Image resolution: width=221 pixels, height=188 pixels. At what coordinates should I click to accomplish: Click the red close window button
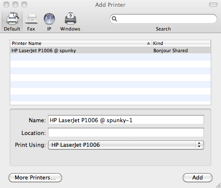point(6,5)
